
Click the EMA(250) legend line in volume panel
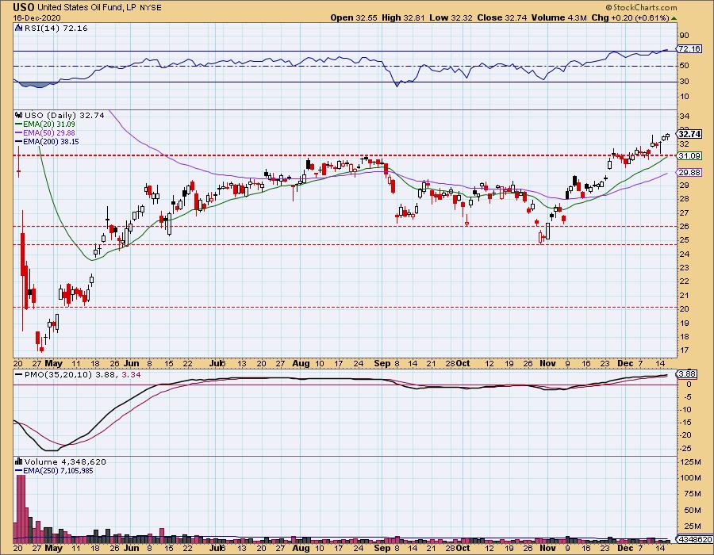tap(19, 470)
